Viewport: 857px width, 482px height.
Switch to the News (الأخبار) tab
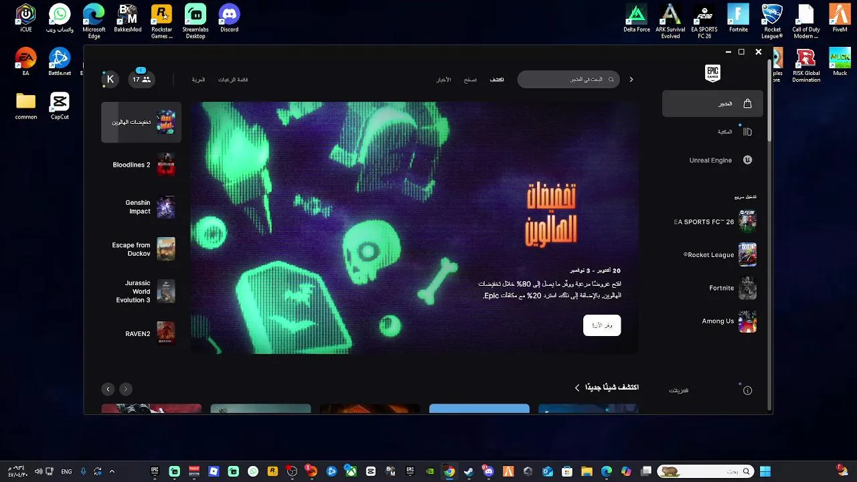coord(444,80)
